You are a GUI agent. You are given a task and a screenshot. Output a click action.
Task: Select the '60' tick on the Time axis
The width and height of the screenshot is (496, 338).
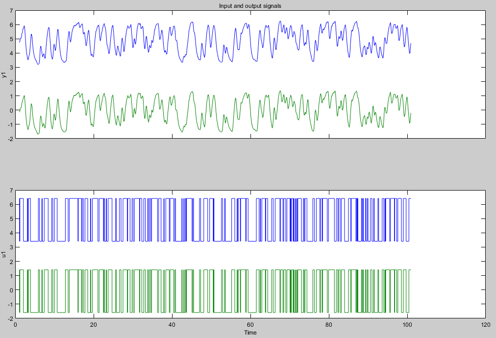[x=250, y=324]
